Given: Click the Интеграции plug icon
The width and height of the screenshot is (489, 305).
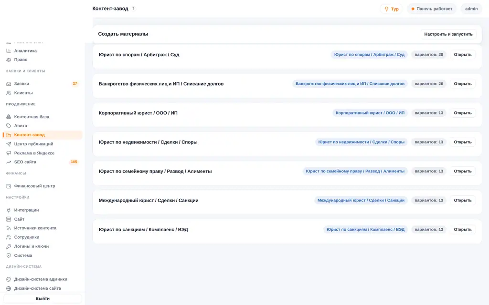Looking at the screenshot, I should (9, 210).
